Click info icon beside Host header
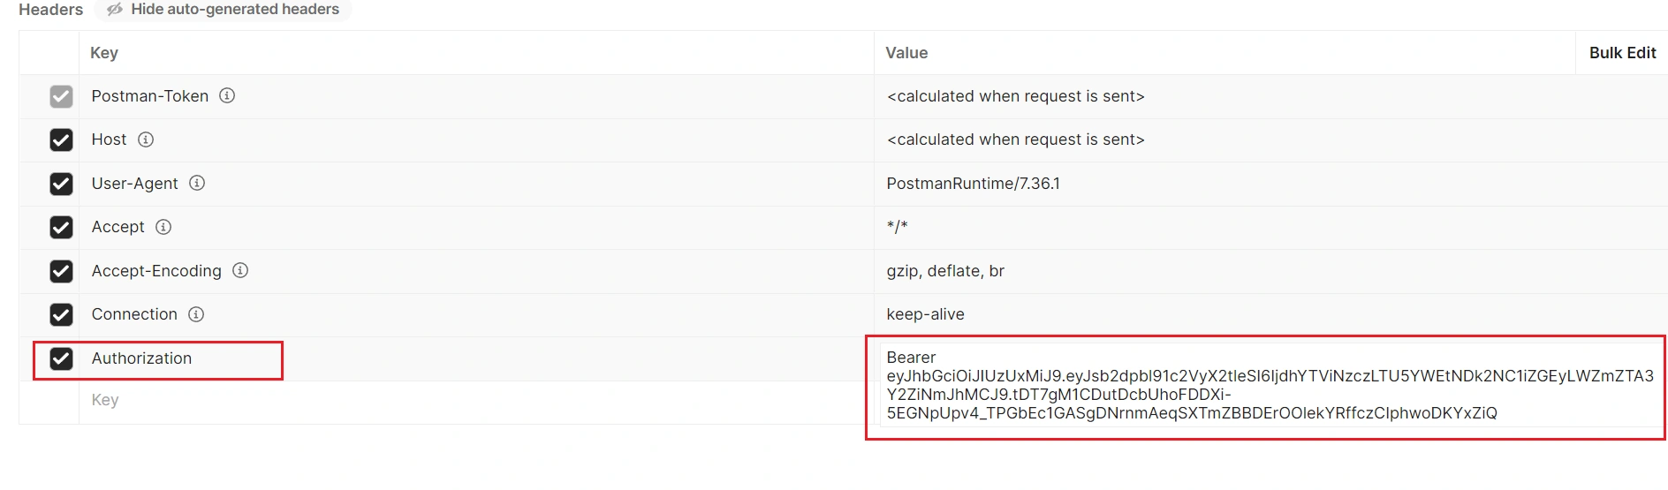This screenshot has height=490, width=1668. pos(146,139)
